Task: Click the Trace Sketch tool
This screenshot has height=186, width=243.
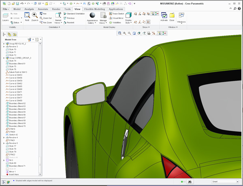Action: pyautogui.click(x=116, y=14)
